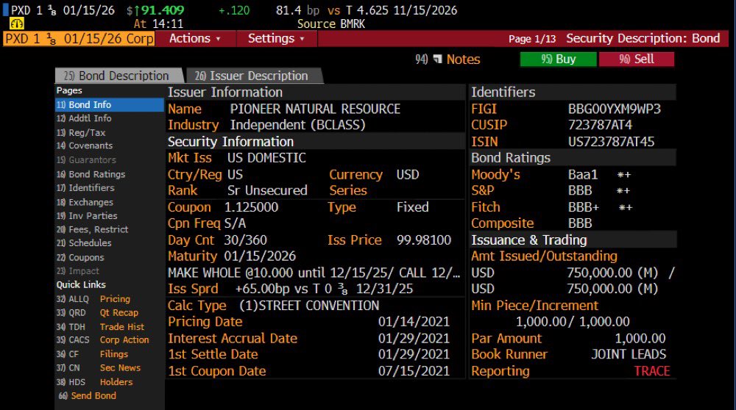
Task: Click the CUSIP value 723787AT4
Action: 600,125
